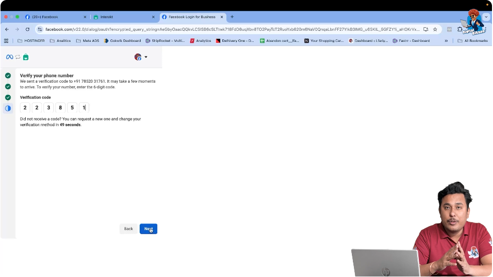This screenshot has width=493, height=277.
Task: Click the address bar URL
Action: tap(232, 29)
